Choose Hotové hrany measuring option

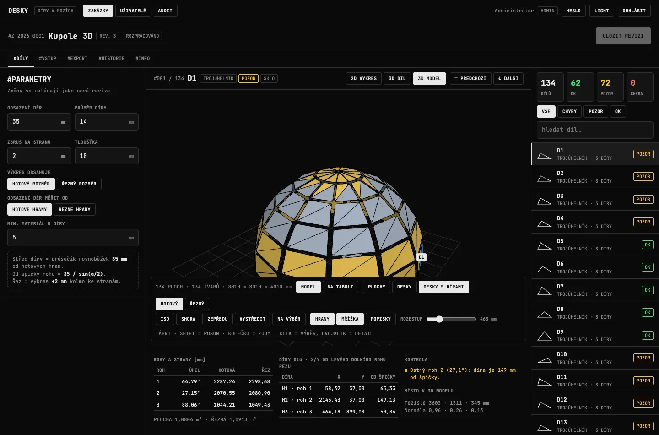pos(30,209)
